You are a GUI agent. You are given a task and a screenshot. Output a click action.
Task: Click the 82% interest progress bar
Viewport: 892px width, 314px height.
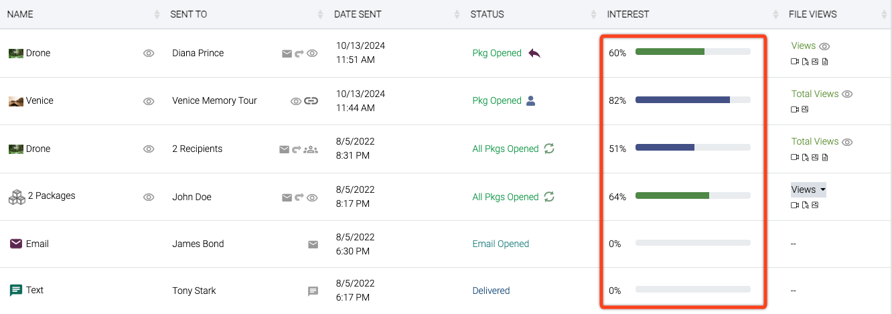pos(692,100)
